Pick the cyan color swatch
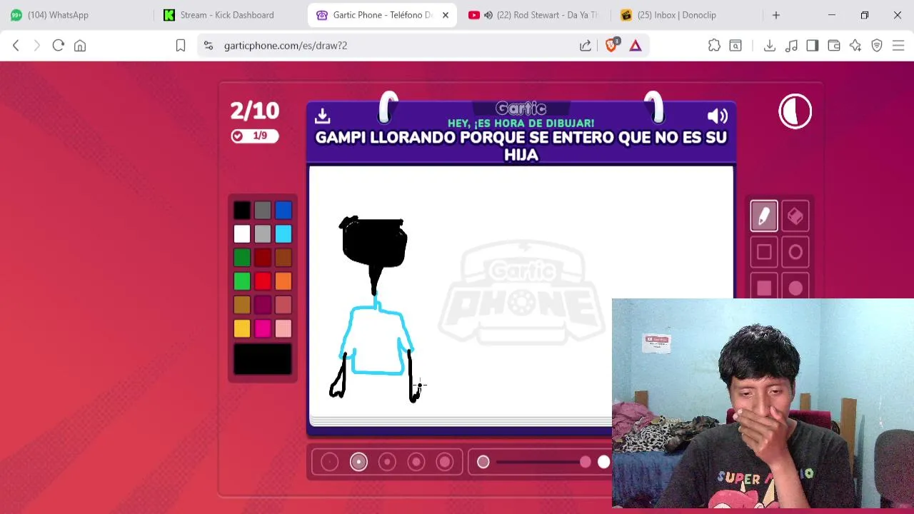 tap(283, 233)
